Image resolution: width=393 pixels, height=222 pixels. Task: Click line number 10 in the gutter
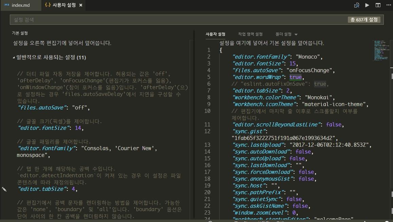click(x=207, y=111)
